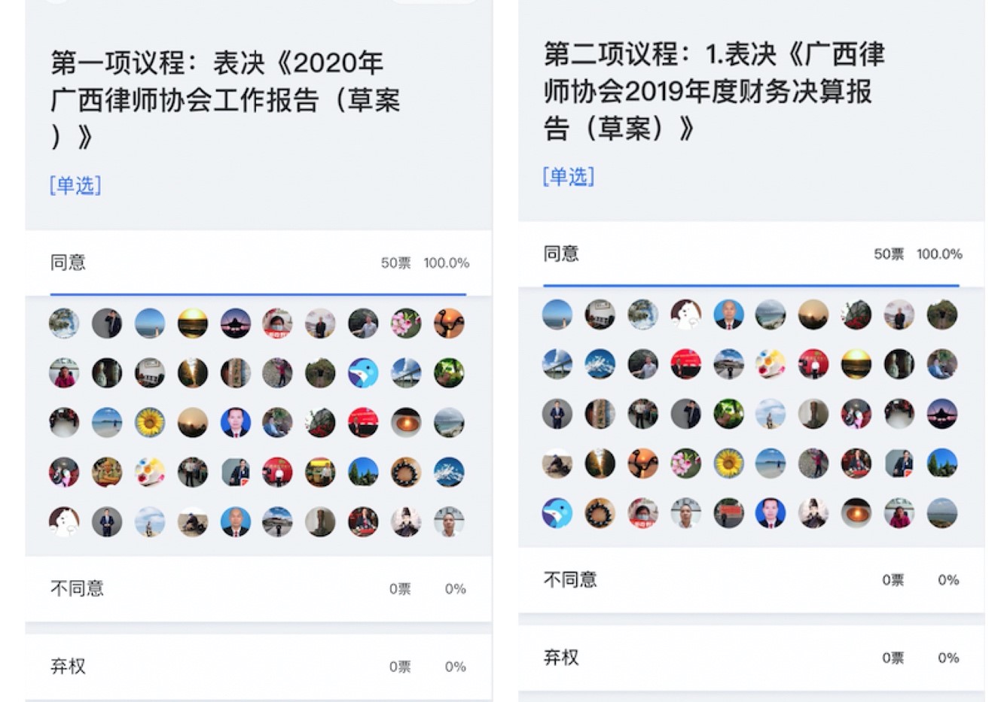Select 不同意 option in 第一项议程 poll
Screen dimensions: 1004x702
[x=258, y=588]
